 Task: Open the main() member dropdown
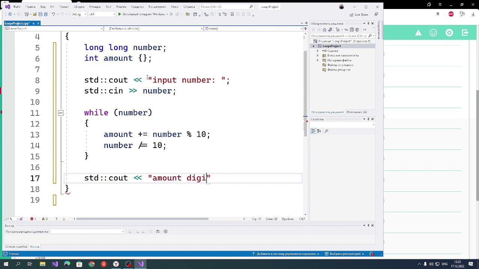(x=252, y=28)
